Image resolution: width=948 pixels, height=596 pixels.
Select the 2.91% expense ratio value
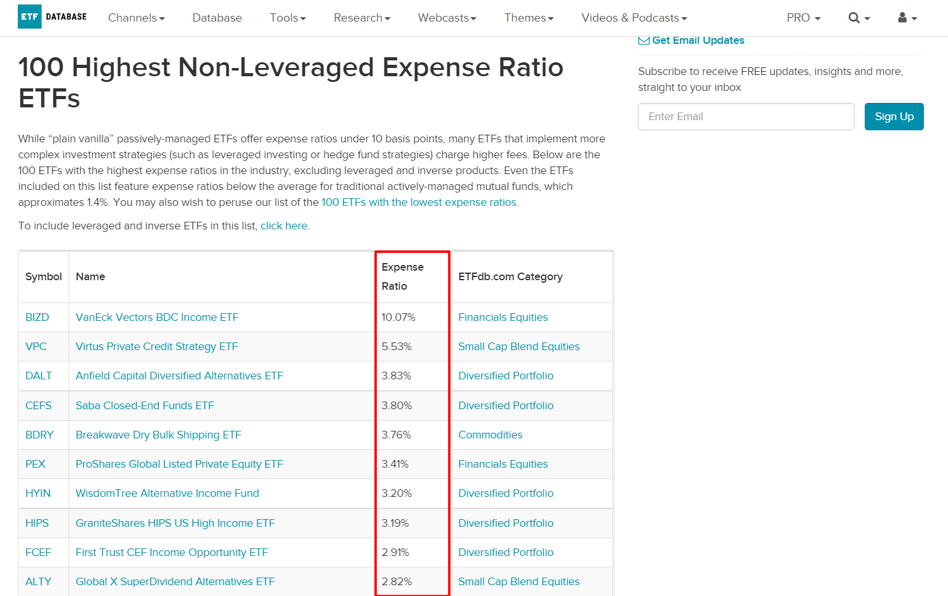tap(395, 552)
